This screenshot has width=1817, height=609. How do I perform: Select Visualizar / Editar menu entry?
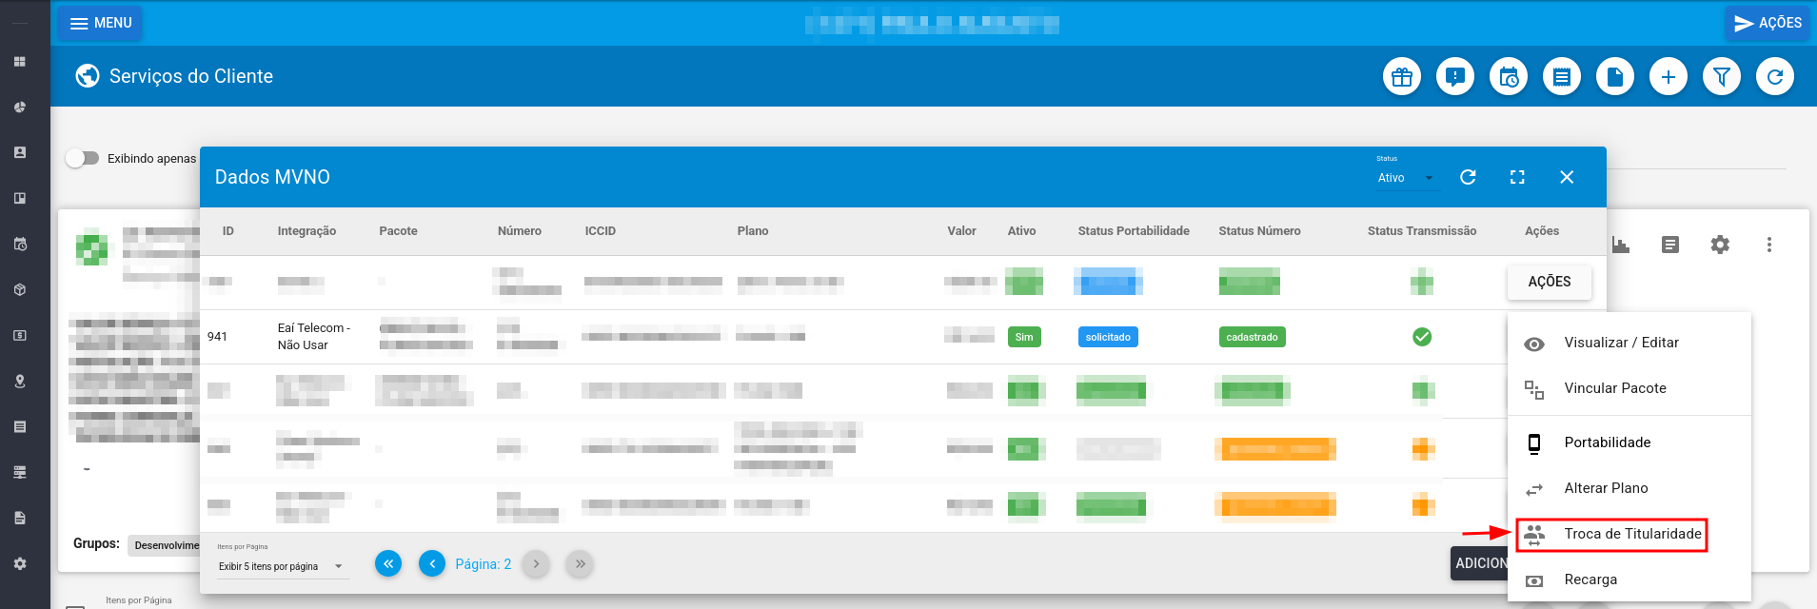point(1629,343)
